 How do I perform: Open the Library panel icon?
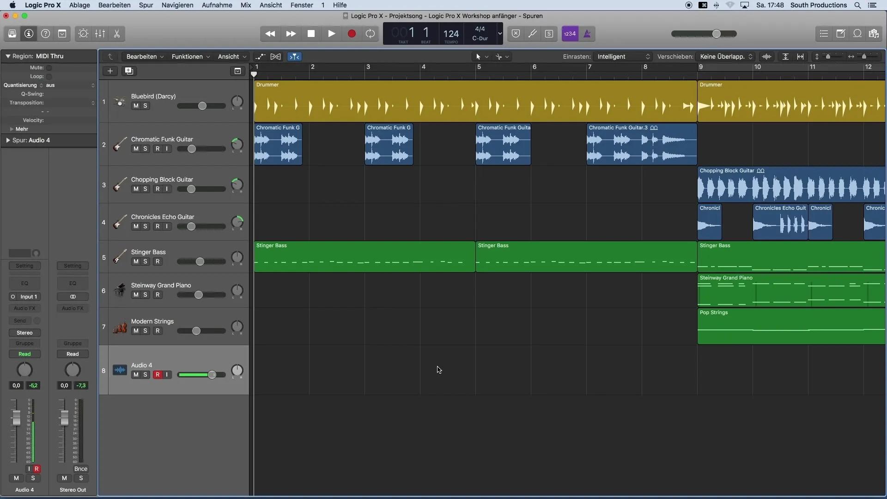[x=12, y=34]
